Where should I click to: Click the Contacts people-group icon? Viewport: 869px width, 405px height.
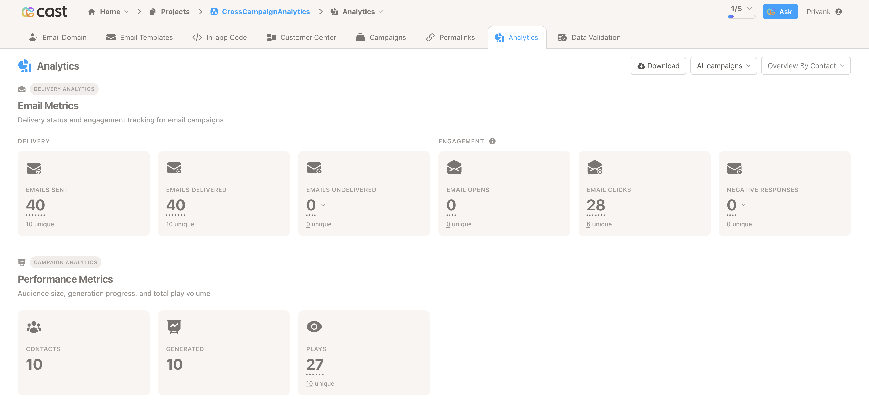34,327
